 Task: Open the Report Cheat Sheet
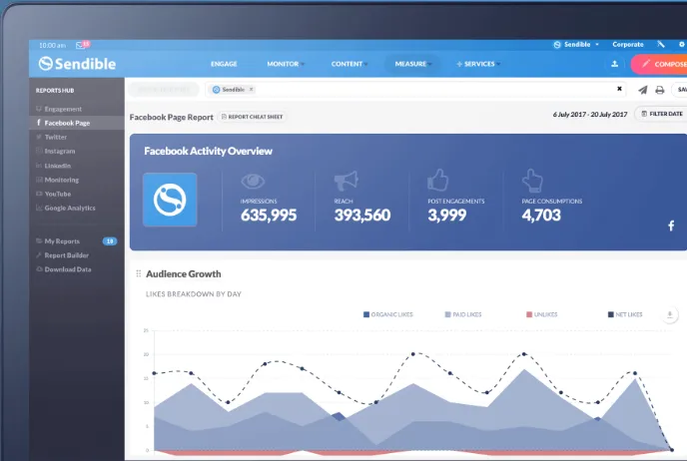(x=253, y=117)
